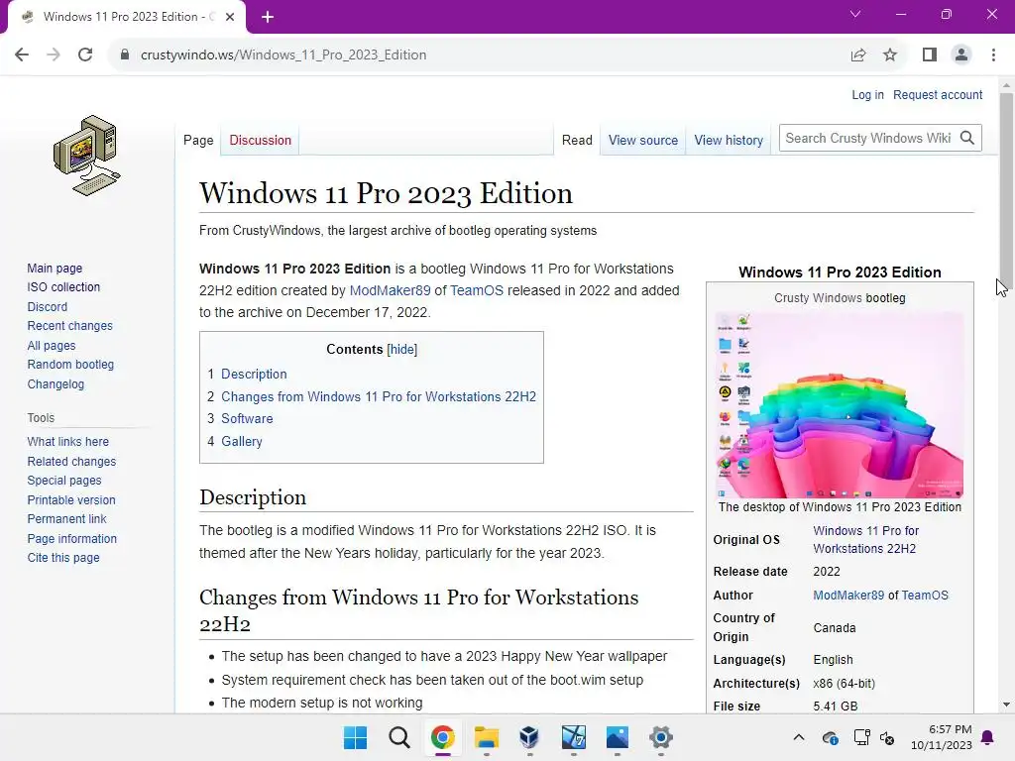Open Printable version link
Screen dimensions: 1015x761
[71, 499]
